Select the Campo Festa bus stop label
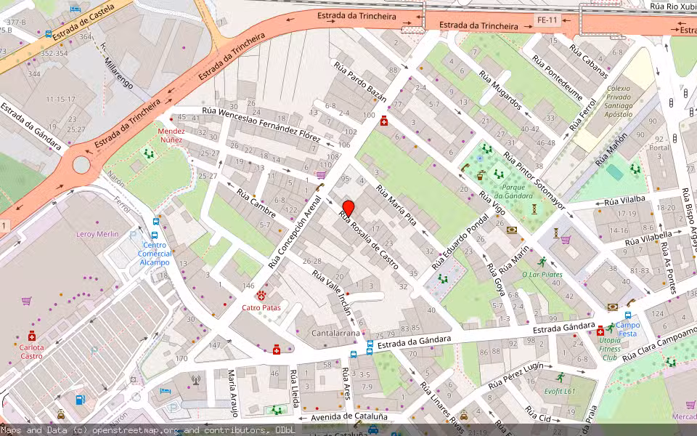This screenshot has width=697, height=436. click(627, 329)
